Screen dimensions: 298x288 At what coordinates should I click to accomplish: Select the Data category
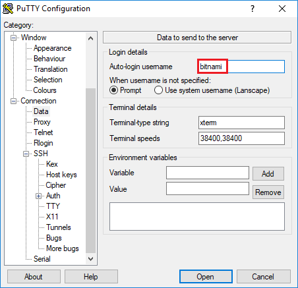pyautogui.click(x=41, y=111)
